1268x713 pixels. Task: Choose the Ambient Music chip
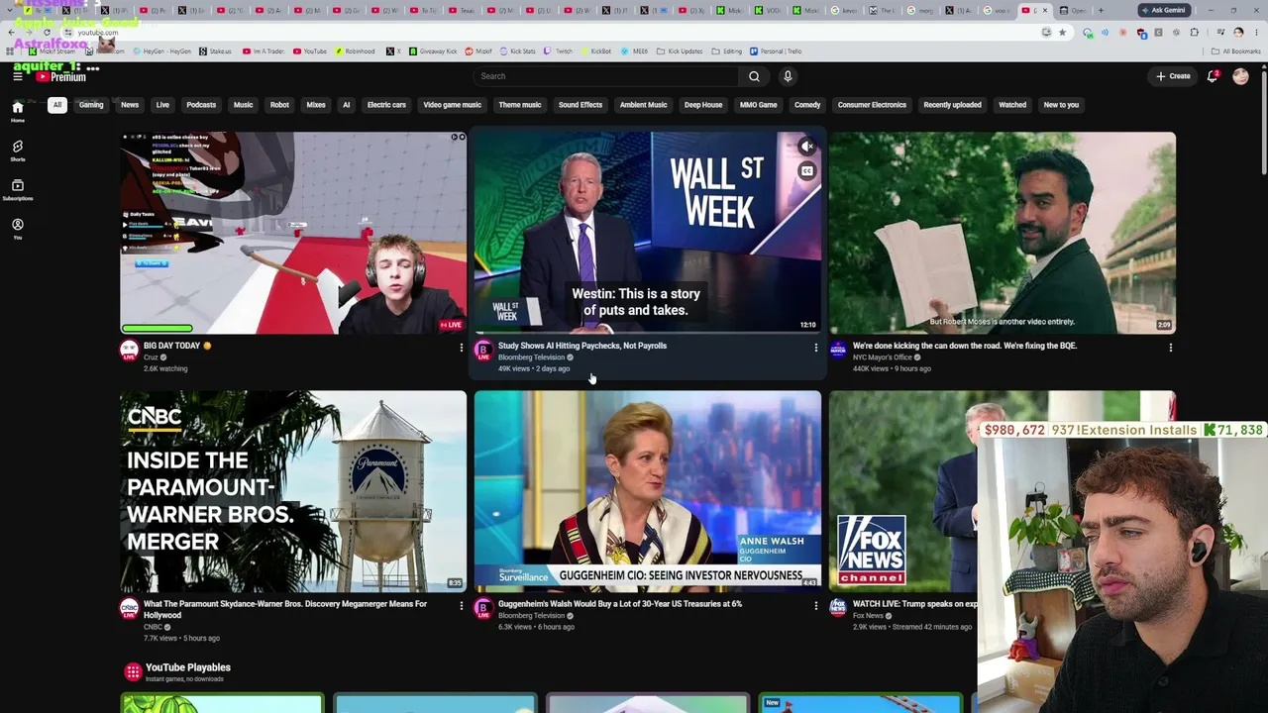(x=643, y=105)
